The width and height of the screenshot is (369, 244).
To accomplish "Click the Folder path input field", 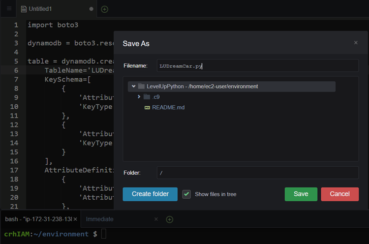I will (258, 173).
